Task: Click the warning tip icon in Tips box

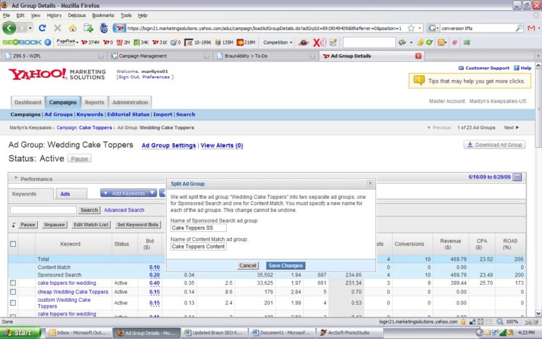Action: (419, 81)
